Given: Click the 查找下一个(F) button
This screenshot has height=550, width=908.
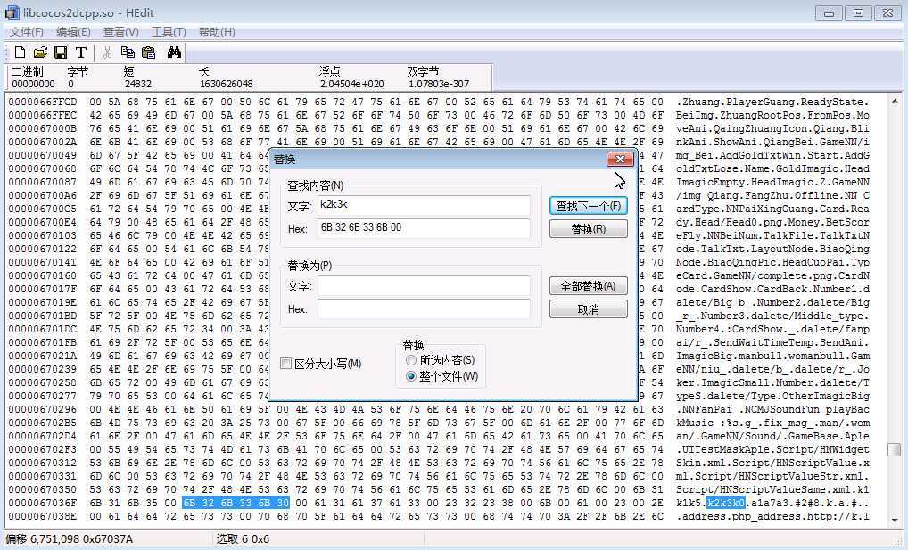Looking at the screenshot, I should [x=589, y=206].
